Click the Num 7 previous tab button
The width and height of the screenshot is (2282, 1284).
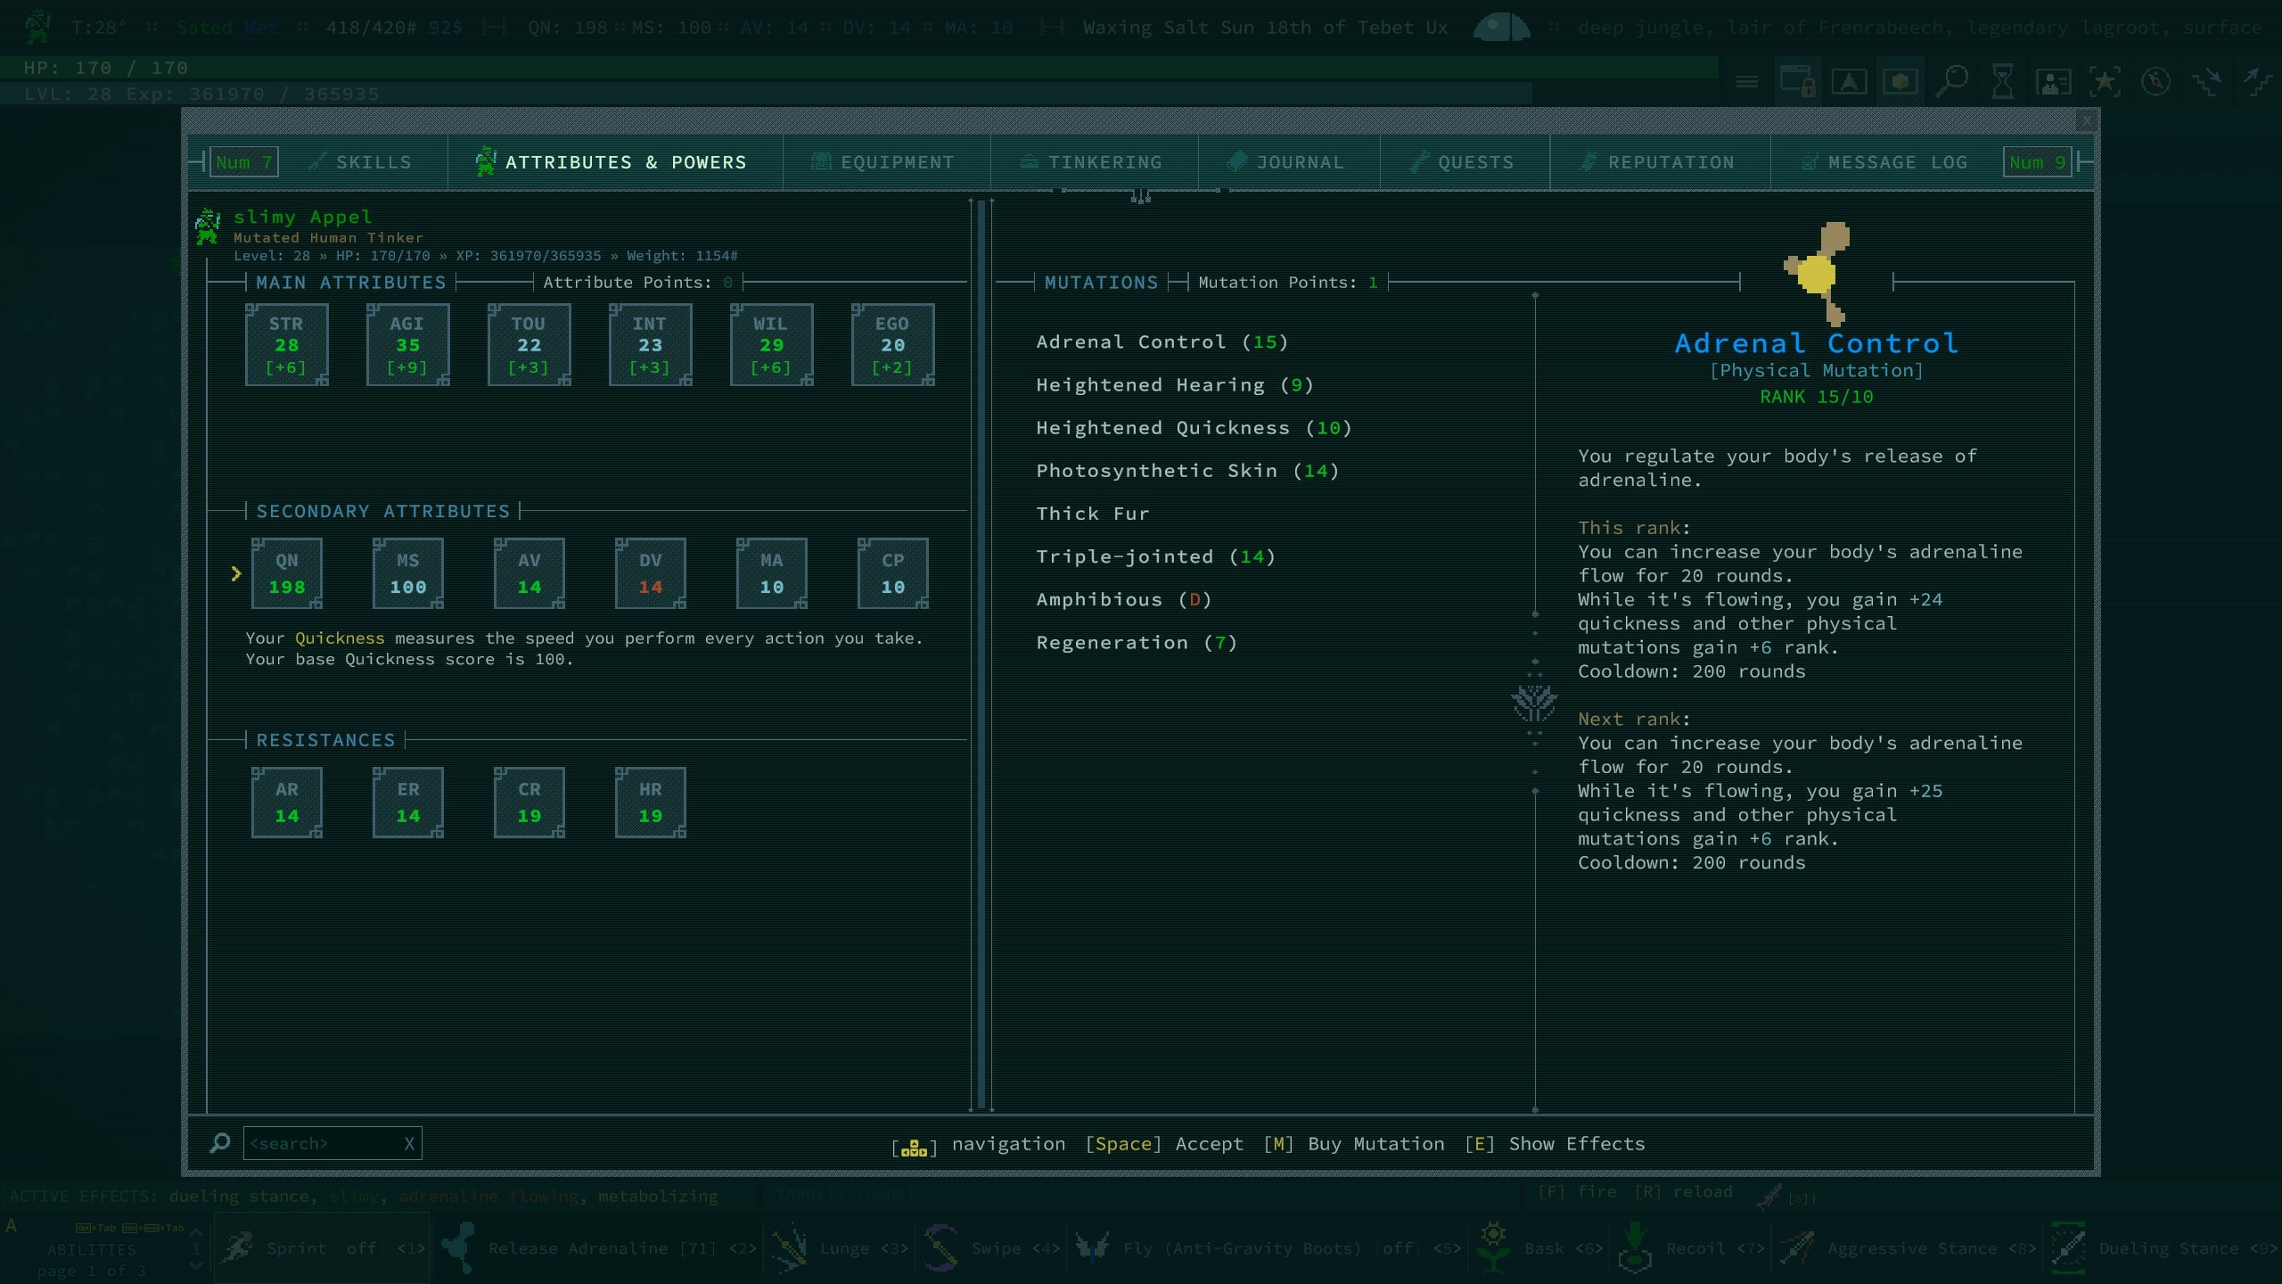pyautogui.click(x=243, y=162)
